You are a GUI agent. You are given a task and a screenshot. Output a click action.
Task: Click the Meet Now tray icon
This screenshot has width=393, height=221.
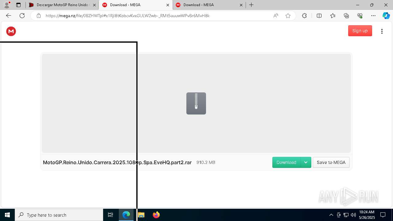(x=339, y=215)
